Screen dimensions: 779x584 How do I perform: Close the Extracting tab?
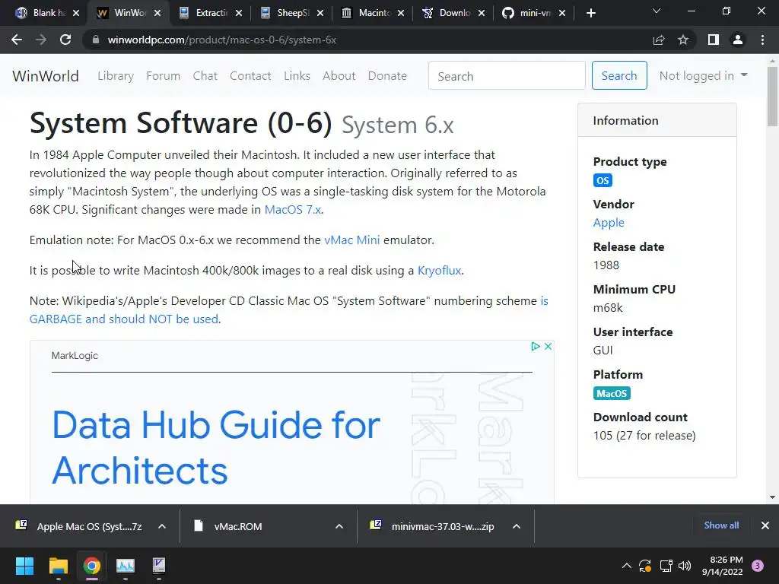(x=239, y=13)
